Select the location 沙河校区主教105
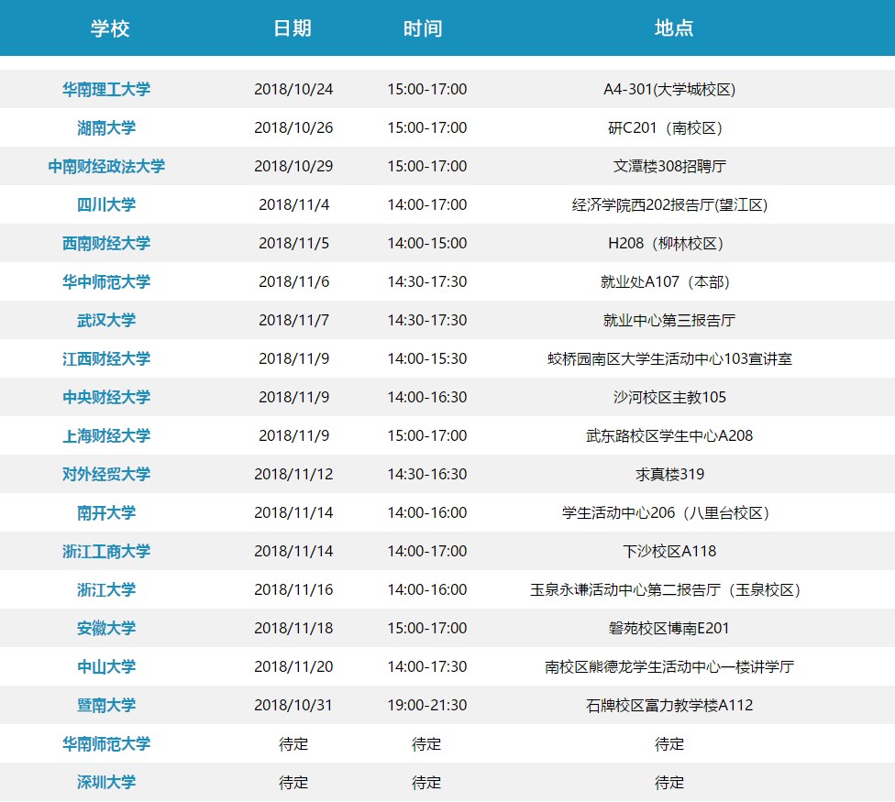The width and height of the screenshot is (895, 802). point(669,398)
